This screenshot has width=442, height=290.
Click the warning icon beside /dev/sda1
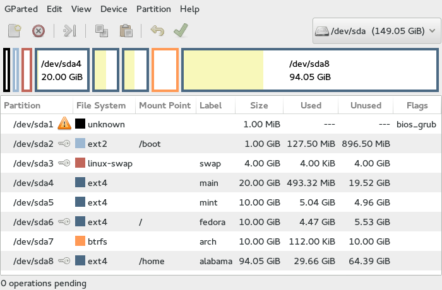(x=64, y=124)
